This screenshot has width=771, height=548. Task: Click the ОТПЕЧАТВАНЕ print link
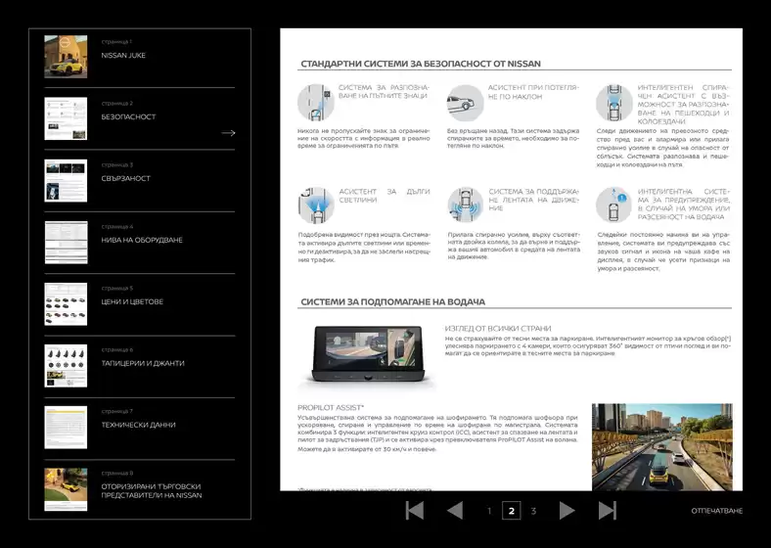pos(716,511)
